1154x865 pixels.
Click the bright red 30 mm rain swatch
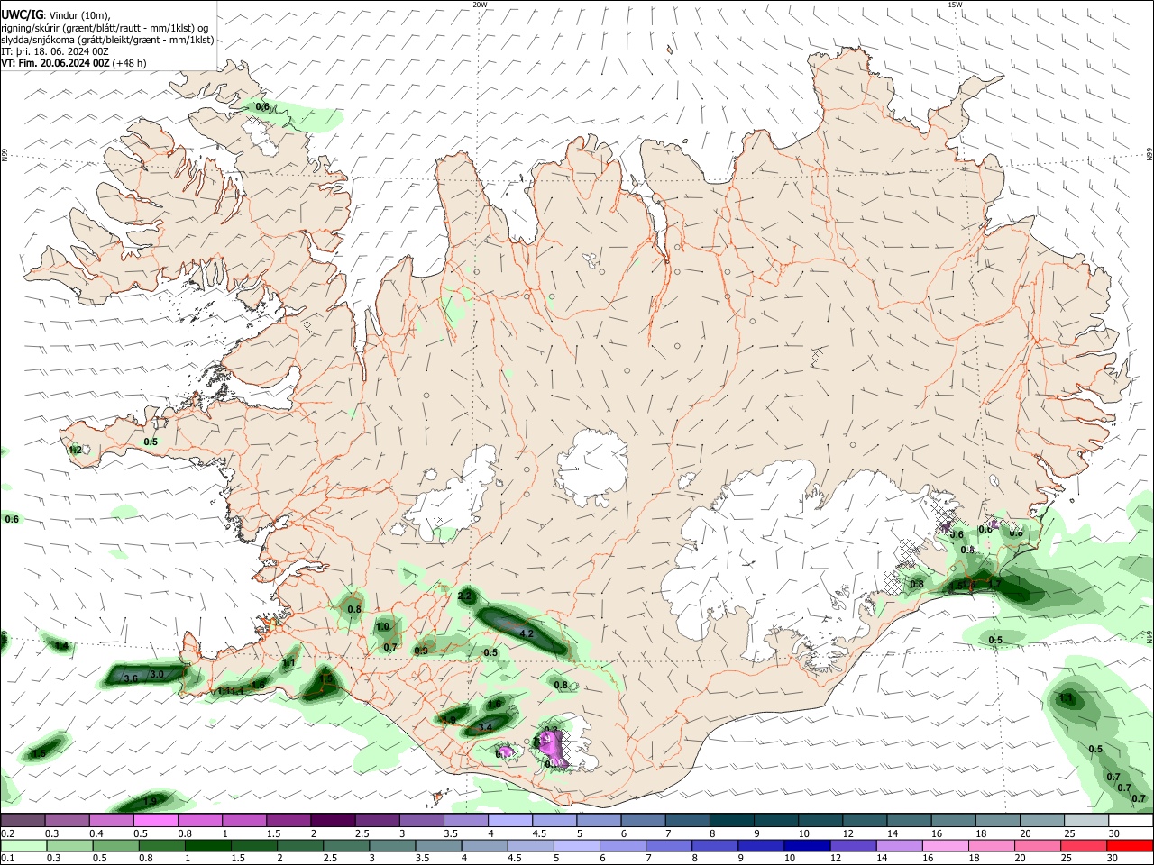pyautogui.click(x=1130, y=845)
